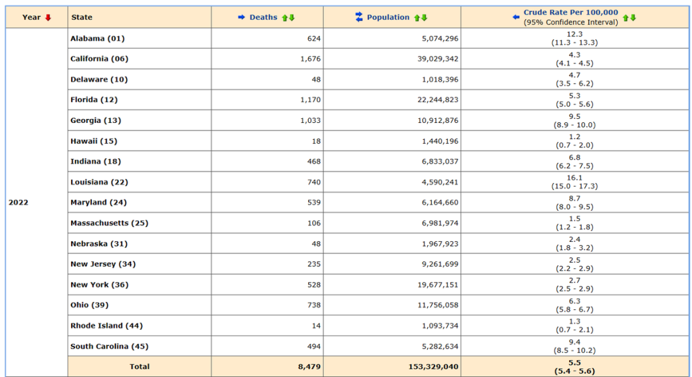Click the 2022 year cell
The width and height of the screenshot is (692, 377).
click(18, 203)
